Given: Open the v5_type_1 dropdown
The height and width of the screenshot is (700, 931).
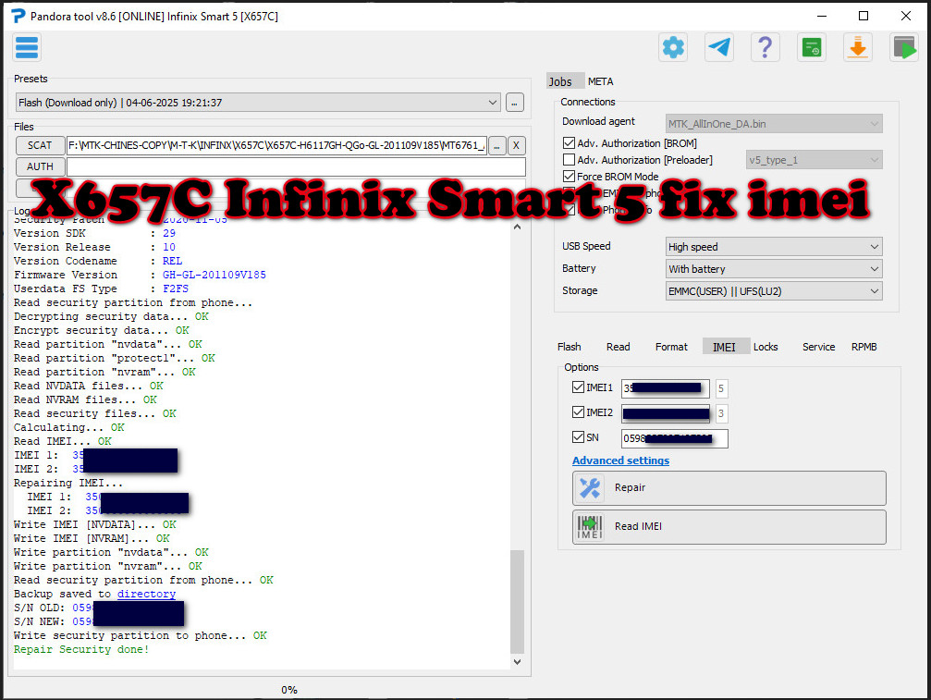Looking at the screenshot, I should tap(814, 160).
